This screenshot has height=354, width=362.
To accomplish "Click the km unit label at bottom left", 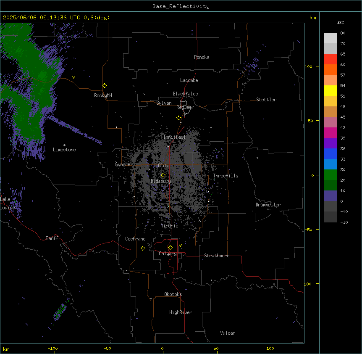I will click(x=6, y=349).
